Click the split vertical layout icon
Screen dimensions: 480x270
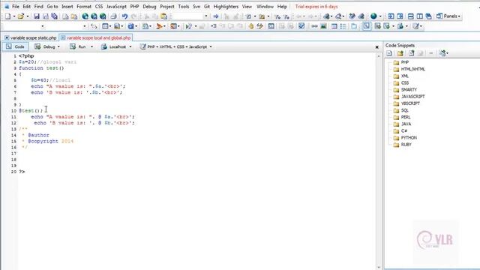pyautogui.click(x=420, y=16)
